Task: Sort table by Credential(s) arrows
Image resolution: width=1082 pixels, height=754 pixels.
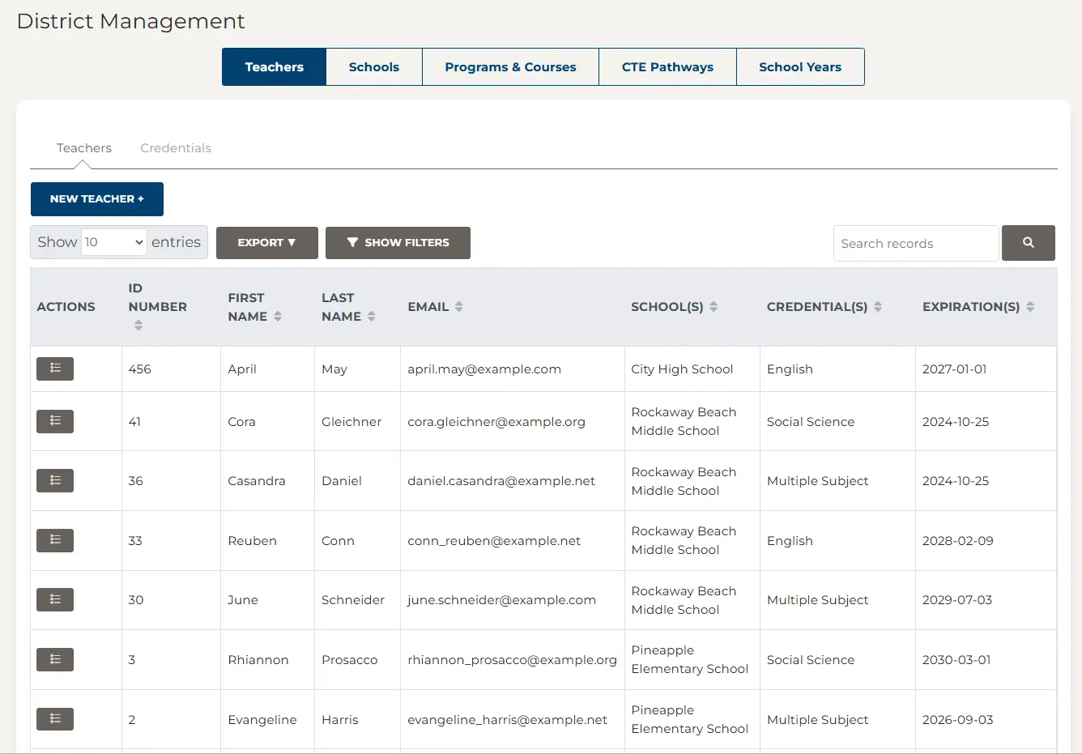Action: tap(878, 306)
